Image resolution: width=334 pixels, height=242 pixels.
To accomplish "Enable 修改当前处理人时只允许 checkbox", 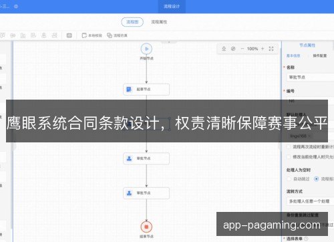I will 289,157.
